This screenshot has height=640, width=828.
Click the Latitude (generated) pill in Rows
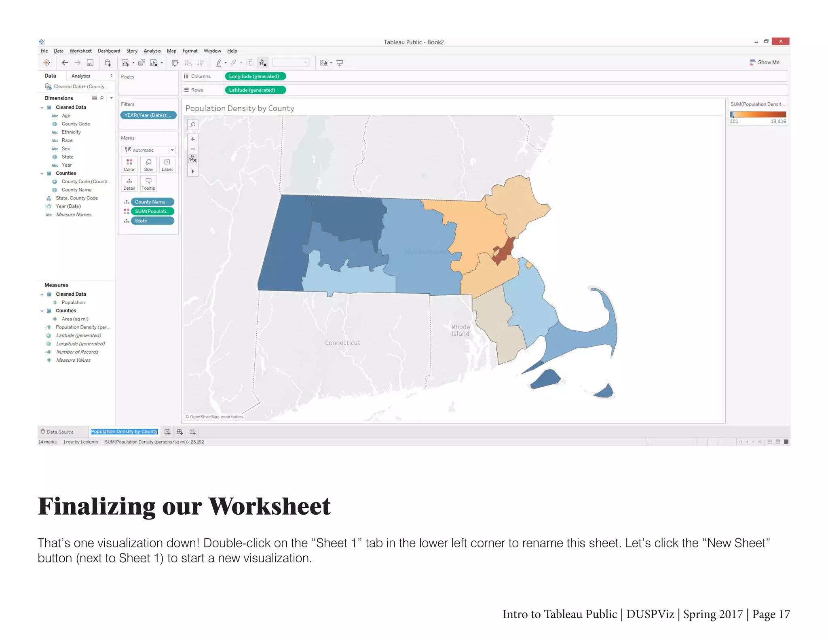pyautogui.click(x=255, y=90)
